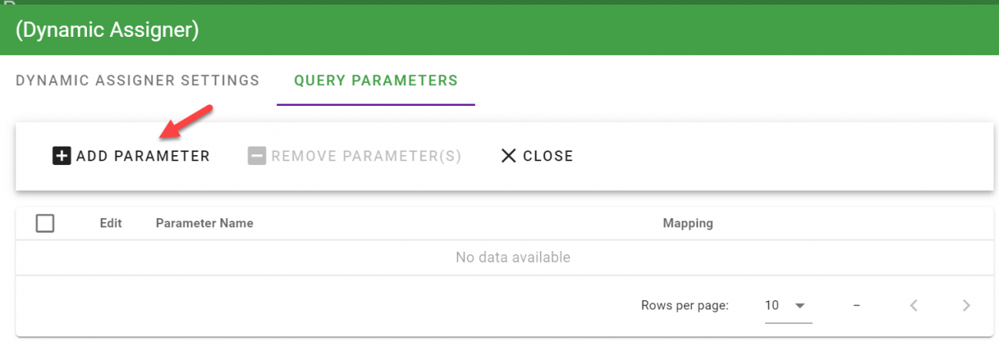Click the minus icon for Remove Parameter(s)
The height and width of the screenshot is (347, 999).
pyautogui.click(x=256, y=156)
